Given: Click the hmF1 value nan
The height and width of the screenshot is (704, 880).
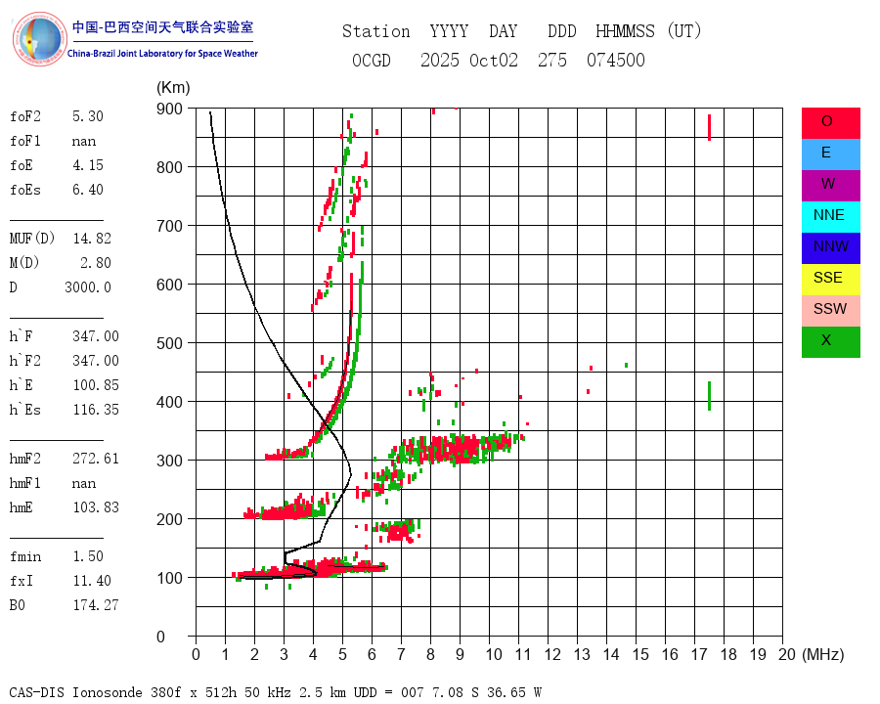Looking at the screenshot, I should tap(84, 483).
